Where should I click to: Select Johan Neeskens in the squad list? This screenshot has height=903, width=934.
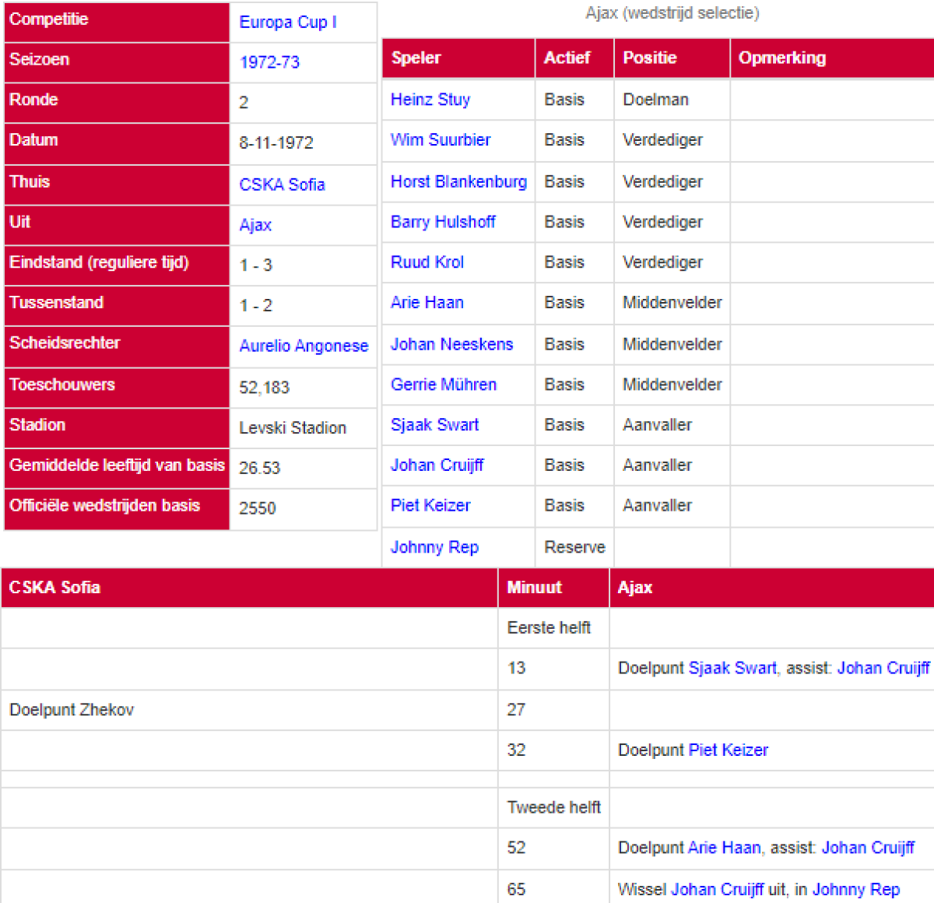451,344
